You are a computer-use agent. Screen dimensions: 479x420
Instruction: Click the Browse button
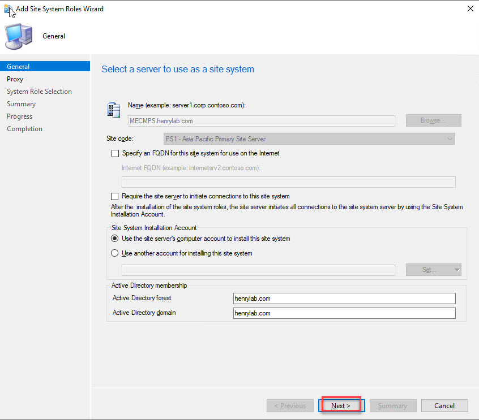pyautogui.click(x=433, y=120)
